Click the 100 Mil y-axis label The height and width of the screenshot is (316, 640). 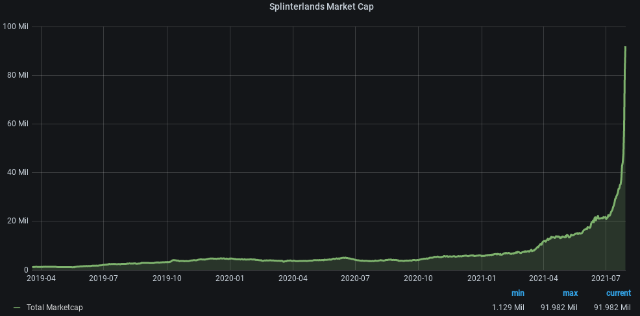click(x=16, y=27)
